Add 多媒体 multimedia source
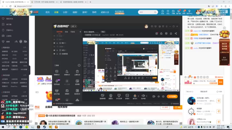 tap(127, 97)
